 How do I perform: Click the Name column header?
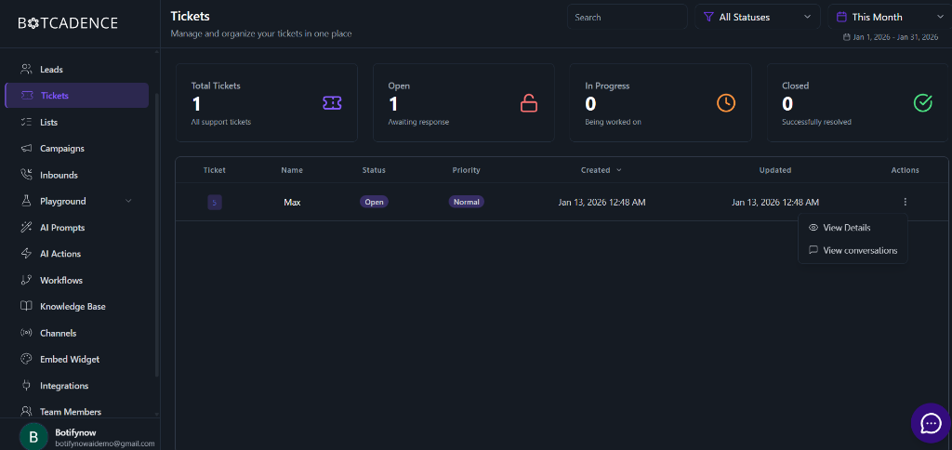292,170
